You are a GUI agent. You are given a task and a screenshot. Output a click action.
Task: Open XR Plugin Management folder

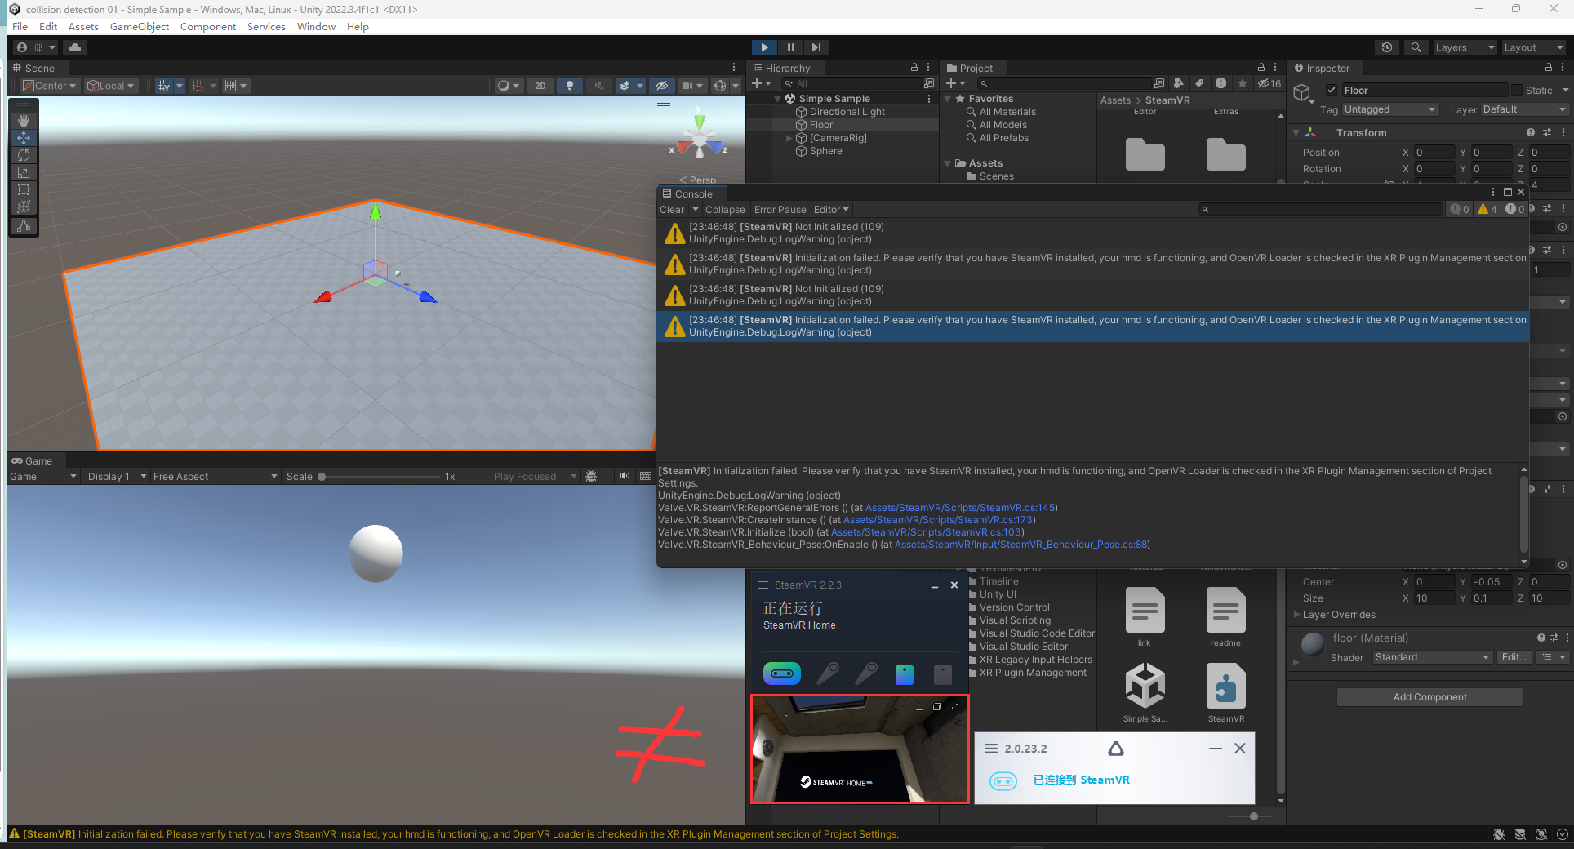[x=1032, y=673]
